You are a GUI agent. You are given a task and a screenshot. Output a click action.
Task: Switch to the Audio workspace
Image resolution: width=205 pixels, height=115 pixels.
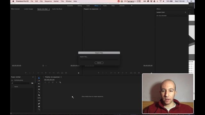(105, 6)
